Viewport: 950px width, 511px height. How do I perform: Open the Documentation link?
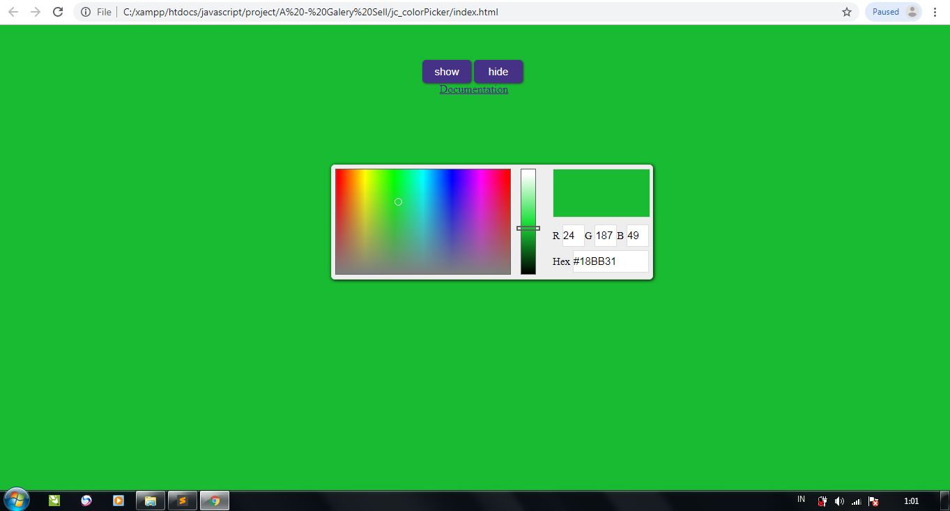click(474, 89)
